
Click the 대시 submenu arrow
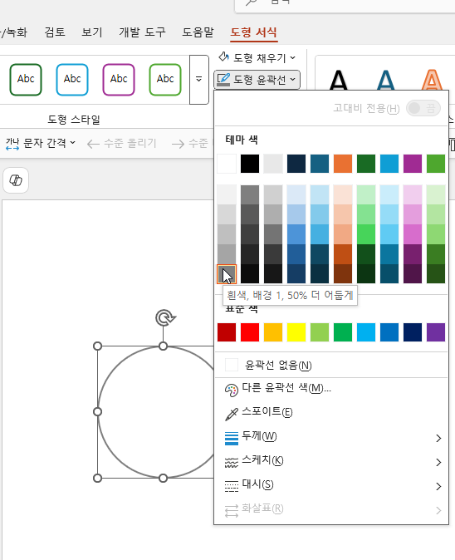pyautogui.click(x=438, y=486)
